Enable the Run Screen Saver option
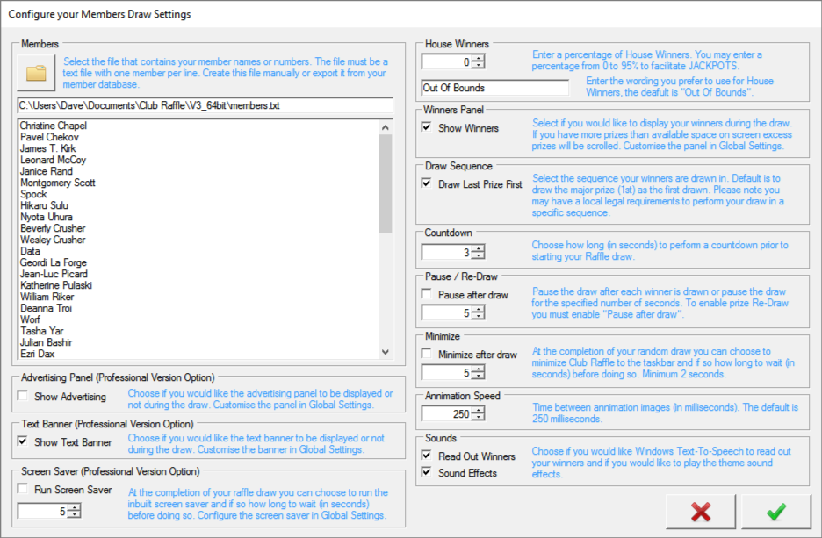 (23, 490)
